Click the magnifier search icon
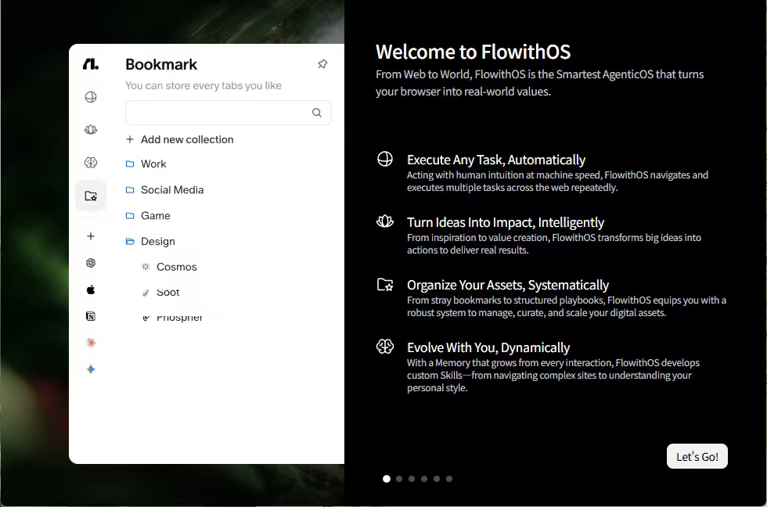This screenshot has width=767, height=507. (317, 113)
